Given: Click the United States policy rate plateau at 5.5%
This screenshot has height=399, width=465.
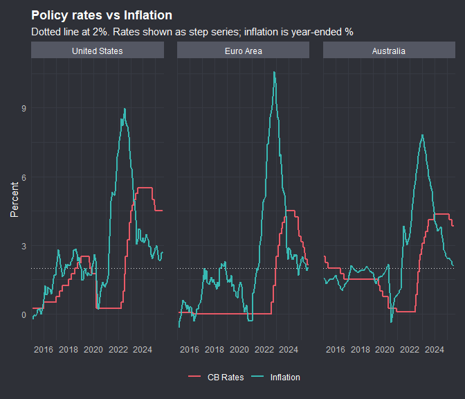Looking at the screenshot, I should (145, 188).
